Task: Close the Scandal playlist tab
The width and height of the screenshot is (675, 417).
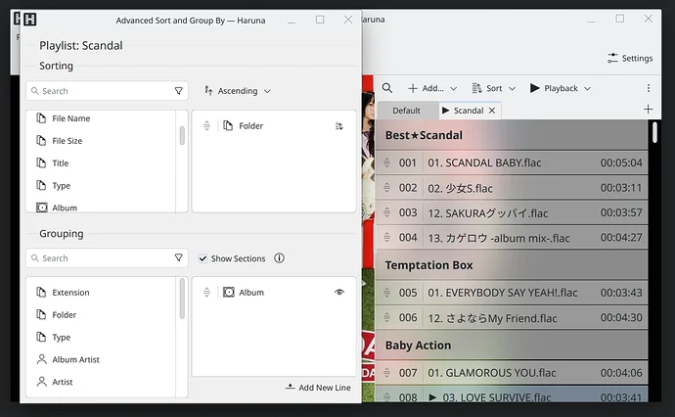Action: coord(492,111)
